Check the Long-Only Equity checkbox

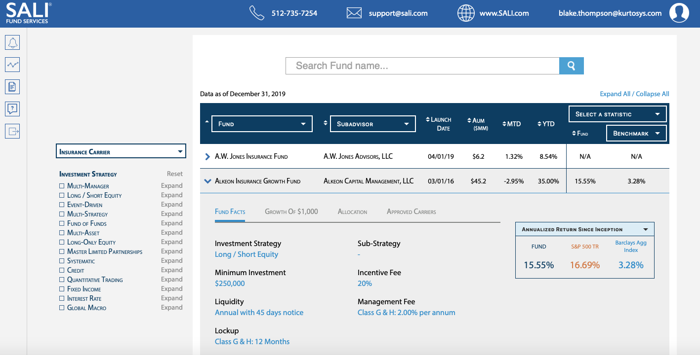[62, 242]
